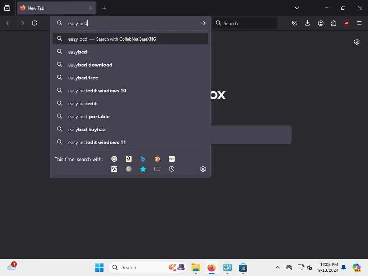Open the taskbar app with monitor icon
Viewport: 368px width, 276px height.
coord(227,267)
